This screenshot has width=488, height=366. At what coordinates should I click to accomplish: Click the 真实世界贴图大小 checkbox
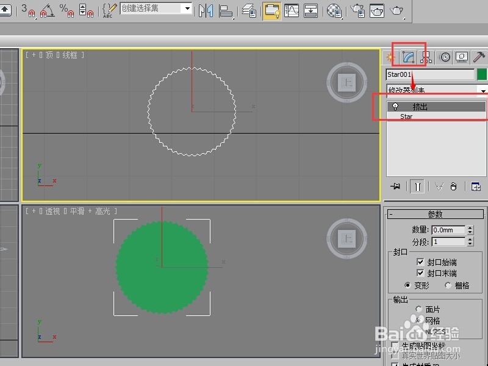pos(395,356)
